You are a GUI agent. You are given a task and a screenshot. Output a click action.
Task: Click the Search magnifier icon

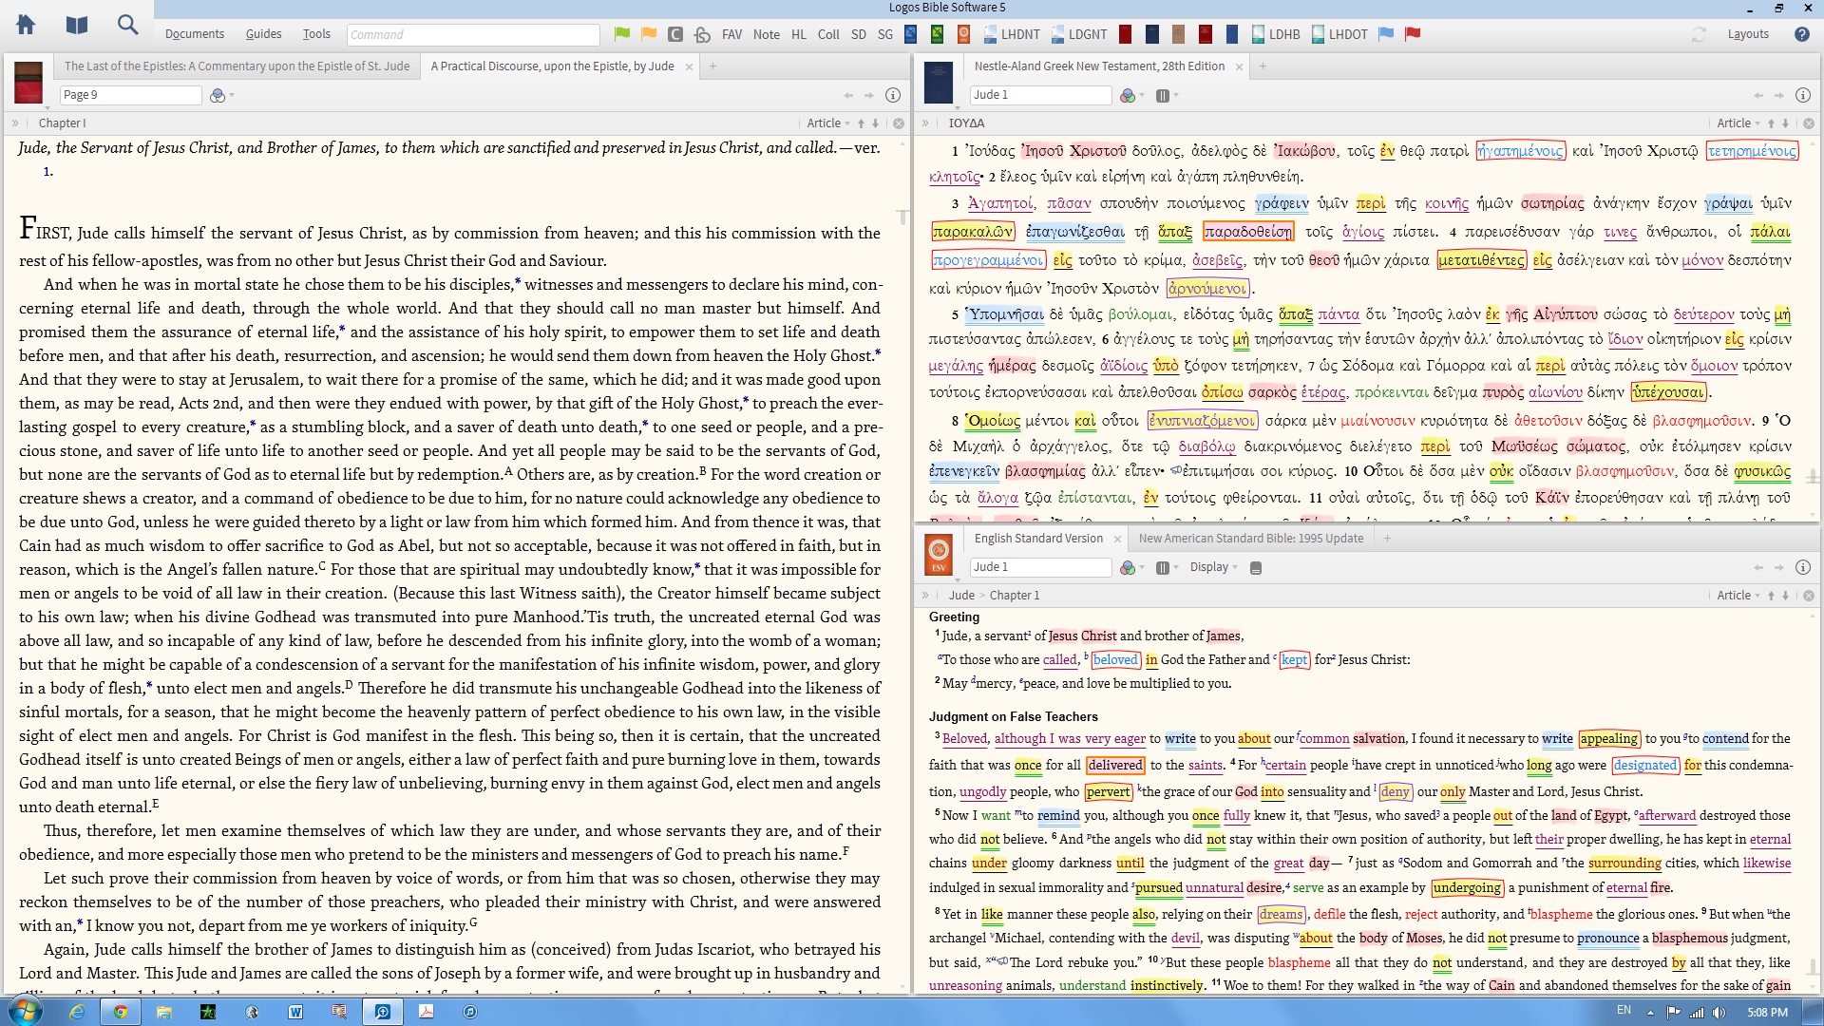point(127,26)
